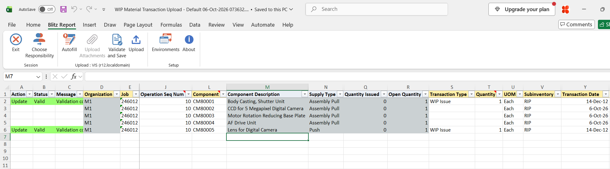Click the Excel app icon
This screenshot has width=610, height=169.
point(9,9)
